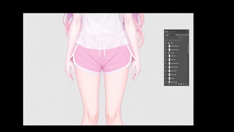Open the Layers panel options menu
This screenshot has height=132, width=234.
tap(188, 32)
